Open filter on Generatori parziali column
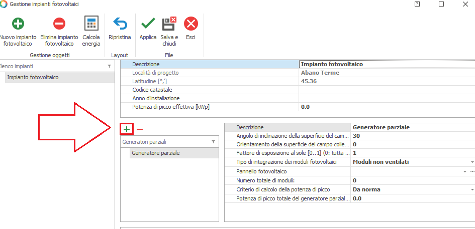Image resolution: width=475 pixels, height=229 pixels. 213,142
